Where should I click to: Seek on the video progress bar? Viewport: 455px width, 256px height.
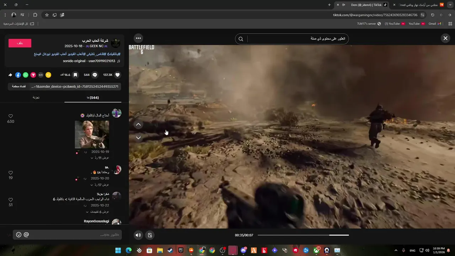(303, 235)
